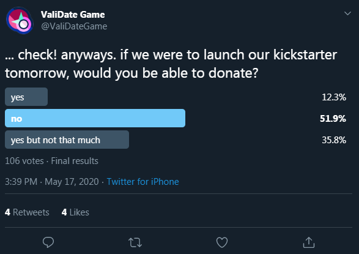Click the 35.8% result percentage
The height and width of the screenshot is (254, 359).
[x=334, y=140]
